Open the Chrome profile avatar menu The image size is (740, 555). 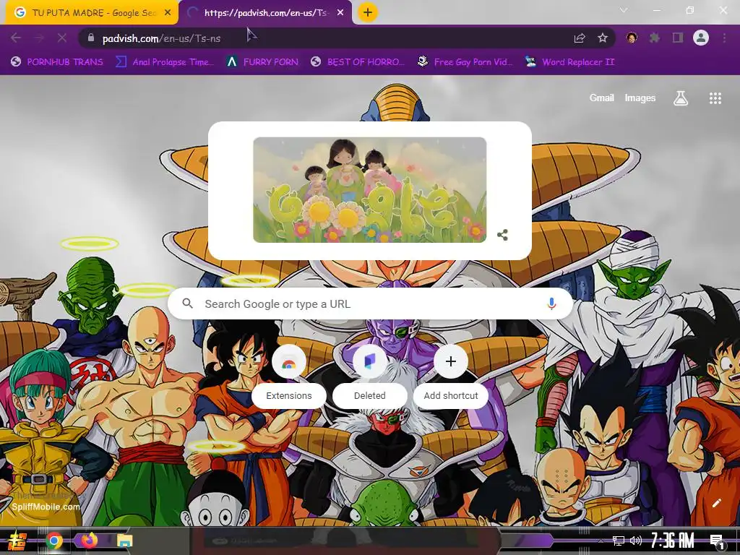point(701,38)
